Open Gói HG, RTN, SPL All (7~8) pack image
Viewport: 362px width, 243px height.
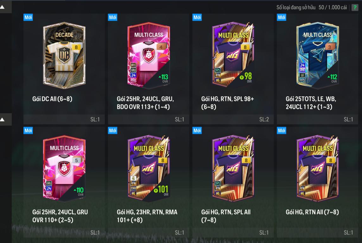tap(233, 169)
